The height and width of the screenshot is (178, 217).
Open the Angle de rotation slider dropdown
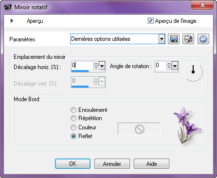175,66
